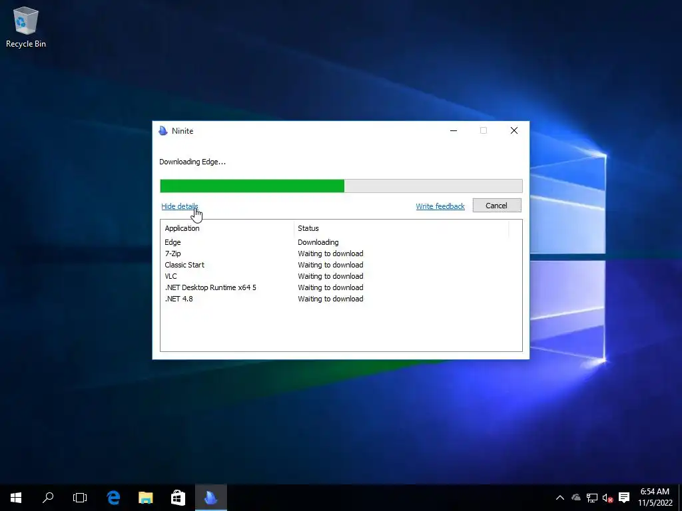Image resolution: width=682 pixels, height=511 pixels.
Task: Open the network tray icon
Action: tap(592, 498)
